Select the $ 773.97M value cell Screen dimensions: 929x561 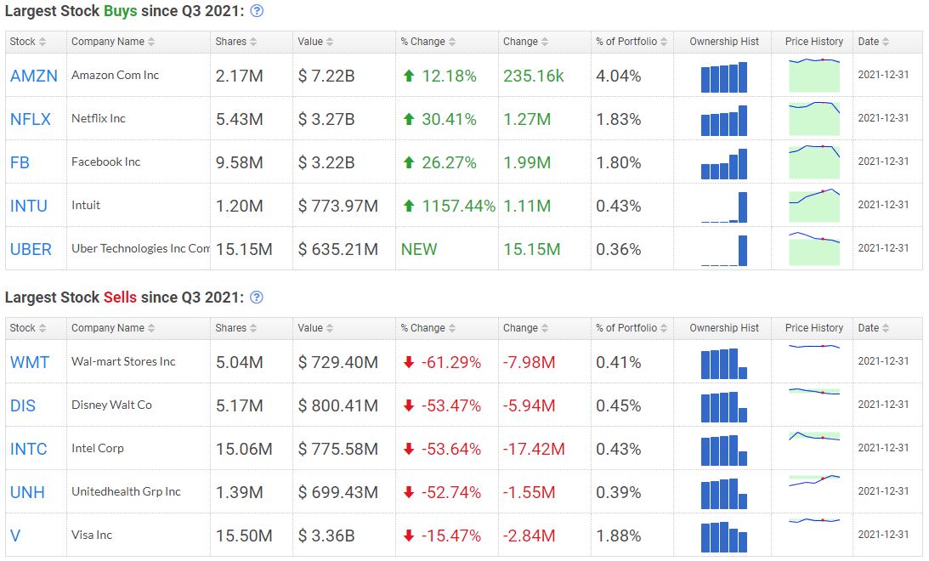click(337, 206)
